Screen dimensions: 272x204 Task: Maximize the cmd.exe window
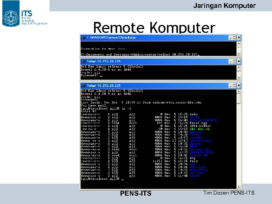[234, 38]
